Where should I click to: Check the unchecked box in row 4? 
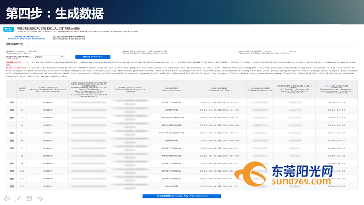point(11,124)
